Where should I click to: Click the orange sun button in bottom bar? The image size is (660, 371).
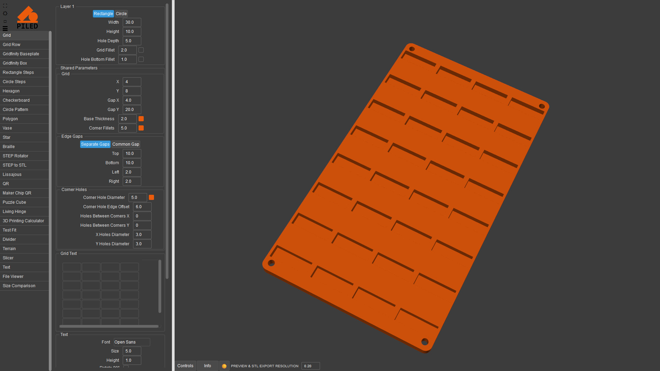pyautogui.click(x=224, y=366)
